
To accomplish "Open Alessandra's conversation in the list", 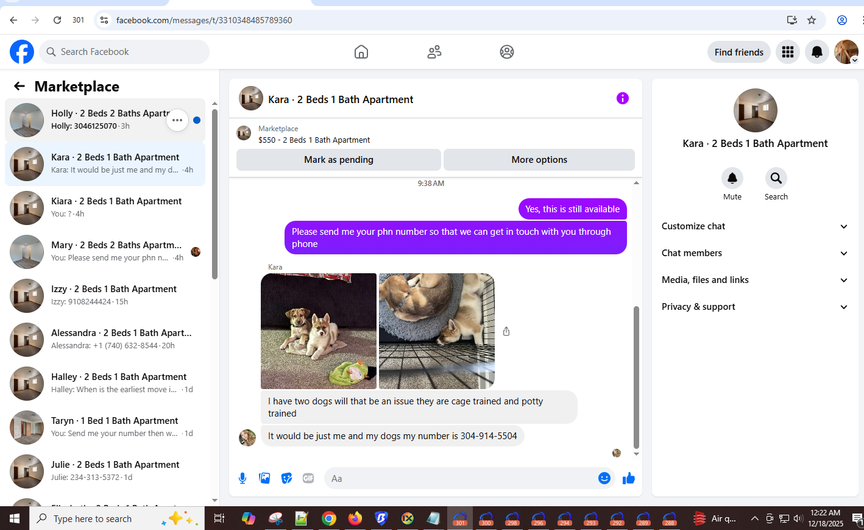I will [105, 340].
